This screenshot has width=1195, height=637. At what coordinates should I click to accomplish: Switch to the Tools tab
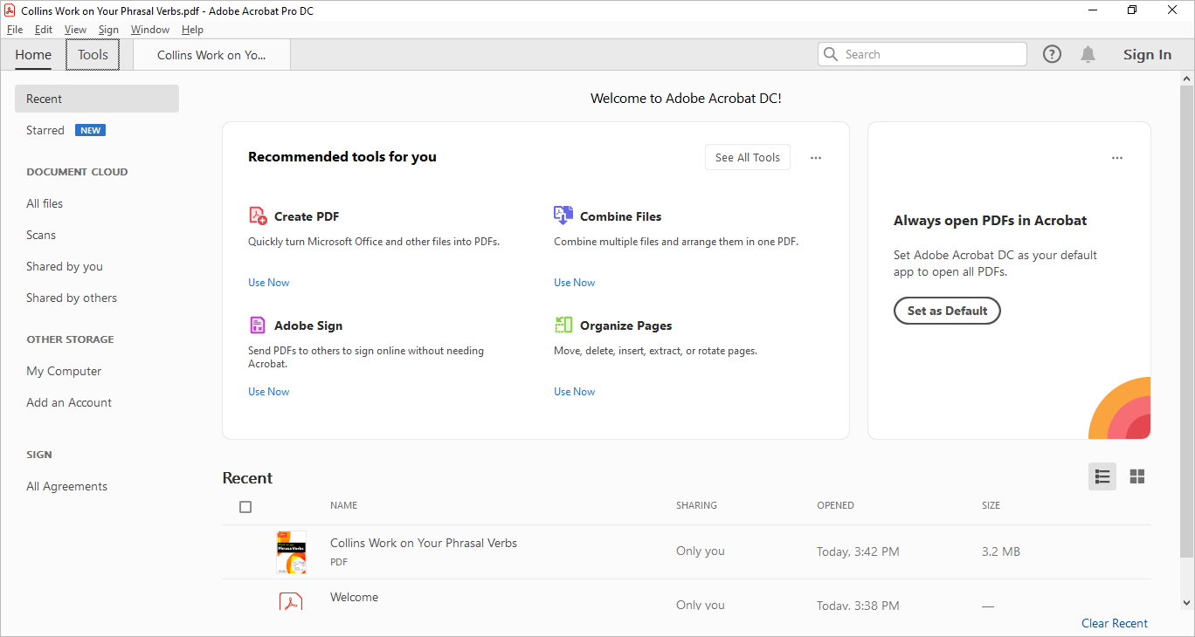click(x=93, y=54)
